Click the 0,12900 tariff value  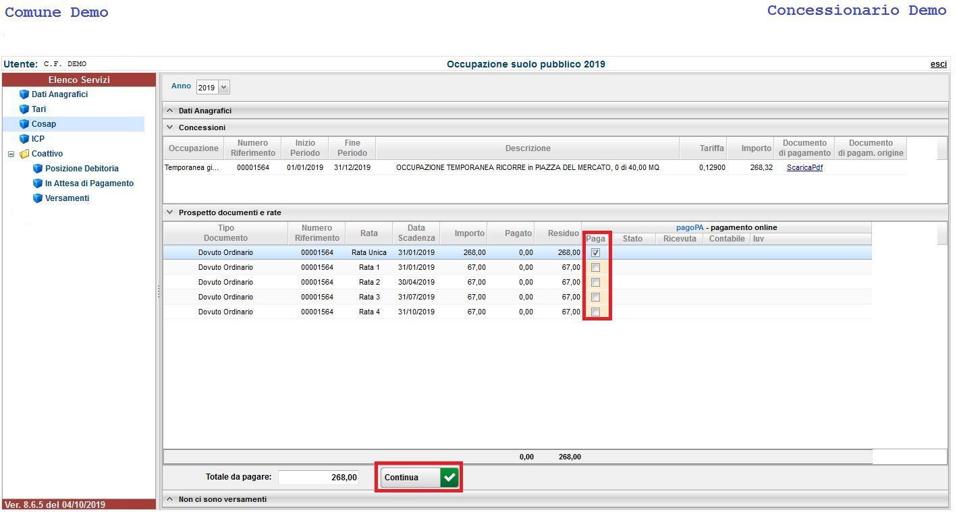pos(712,167)
